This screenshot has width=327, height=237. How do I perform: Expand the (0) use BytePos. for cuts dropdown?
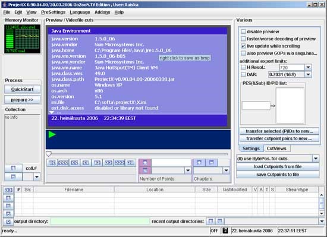[316, 159]
